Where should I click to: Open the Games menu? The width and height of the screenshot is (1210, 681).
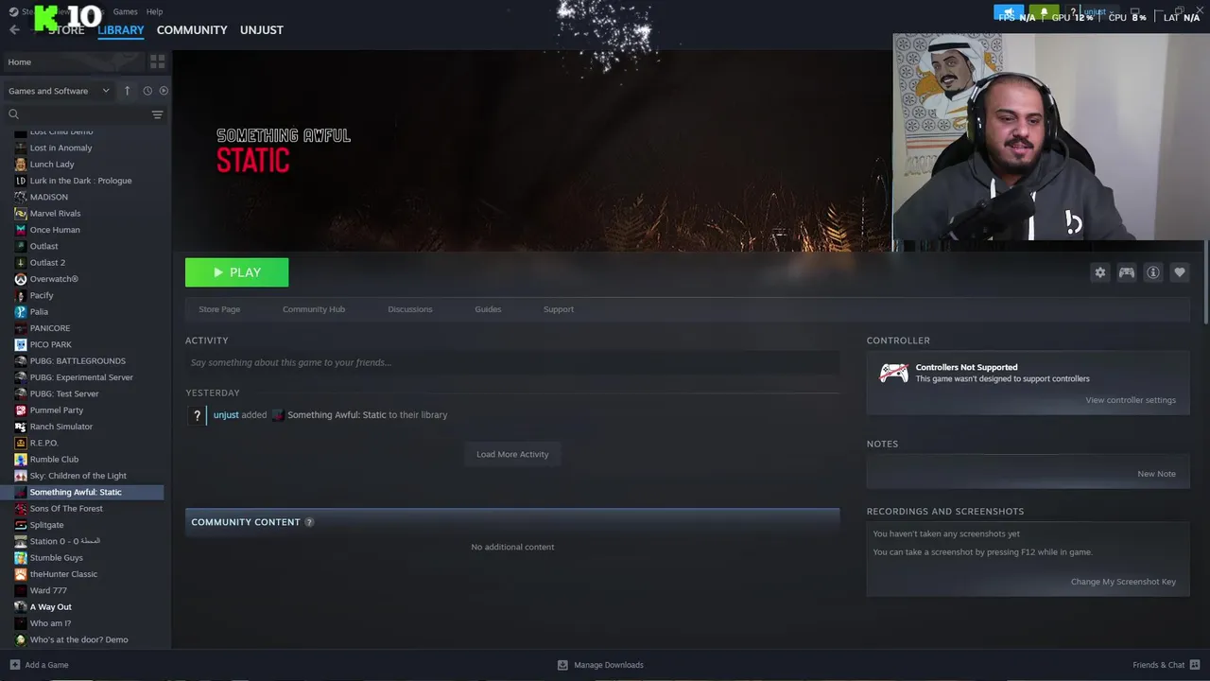(x=125, y=11)
